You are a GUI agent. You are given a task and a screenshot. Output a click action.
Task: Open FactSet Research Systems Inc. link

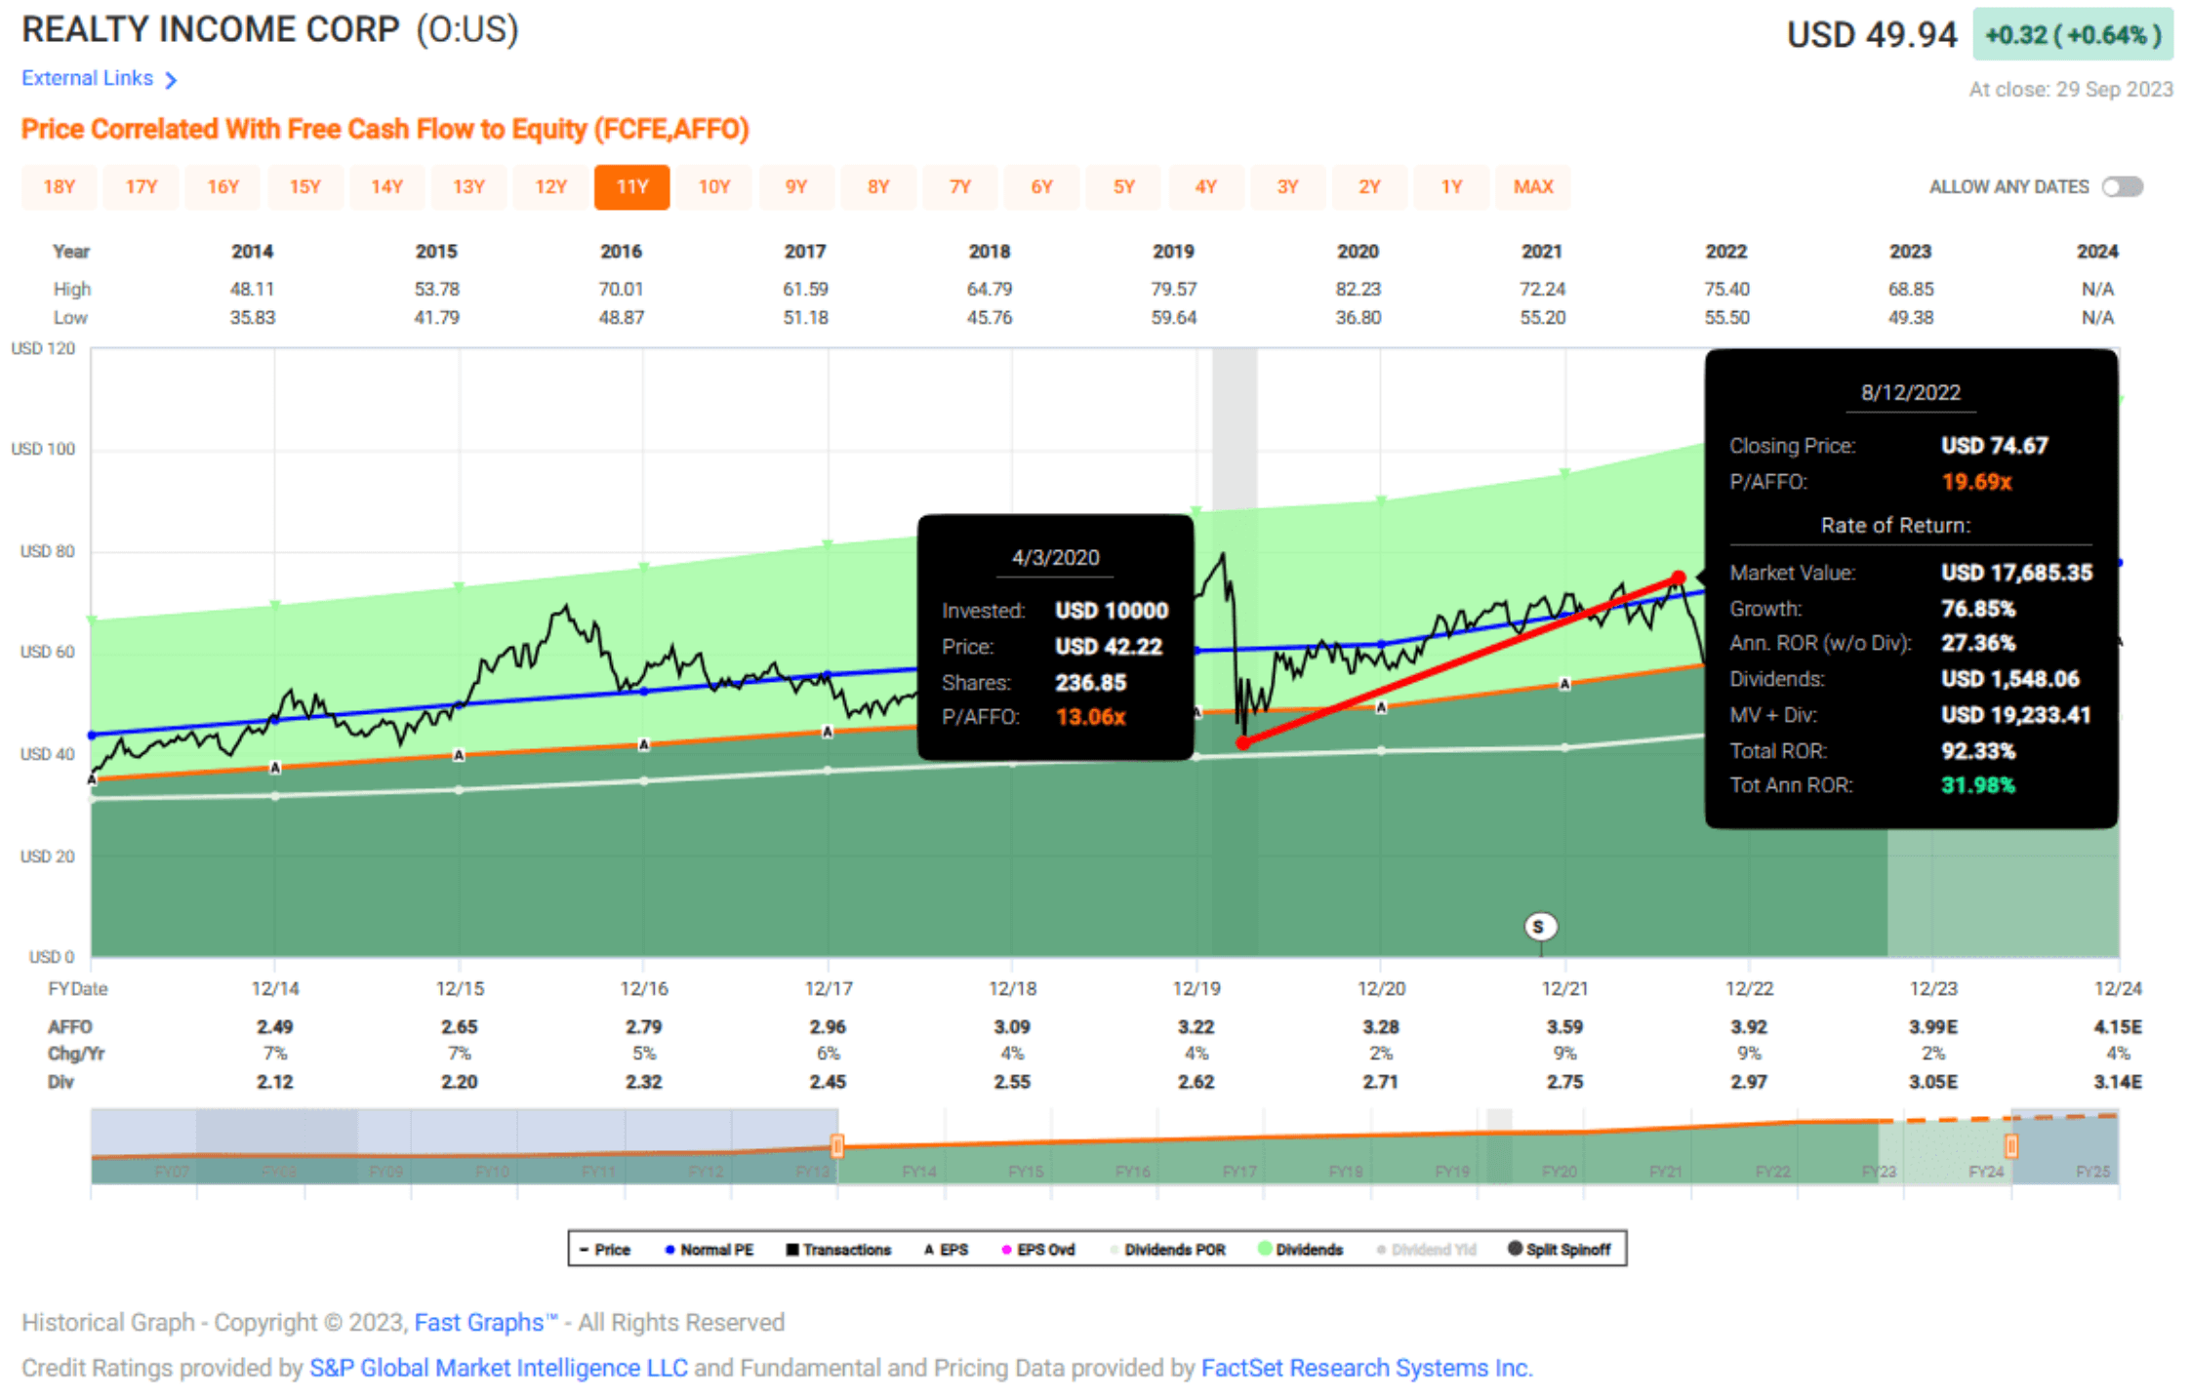coord(1366,1369)
